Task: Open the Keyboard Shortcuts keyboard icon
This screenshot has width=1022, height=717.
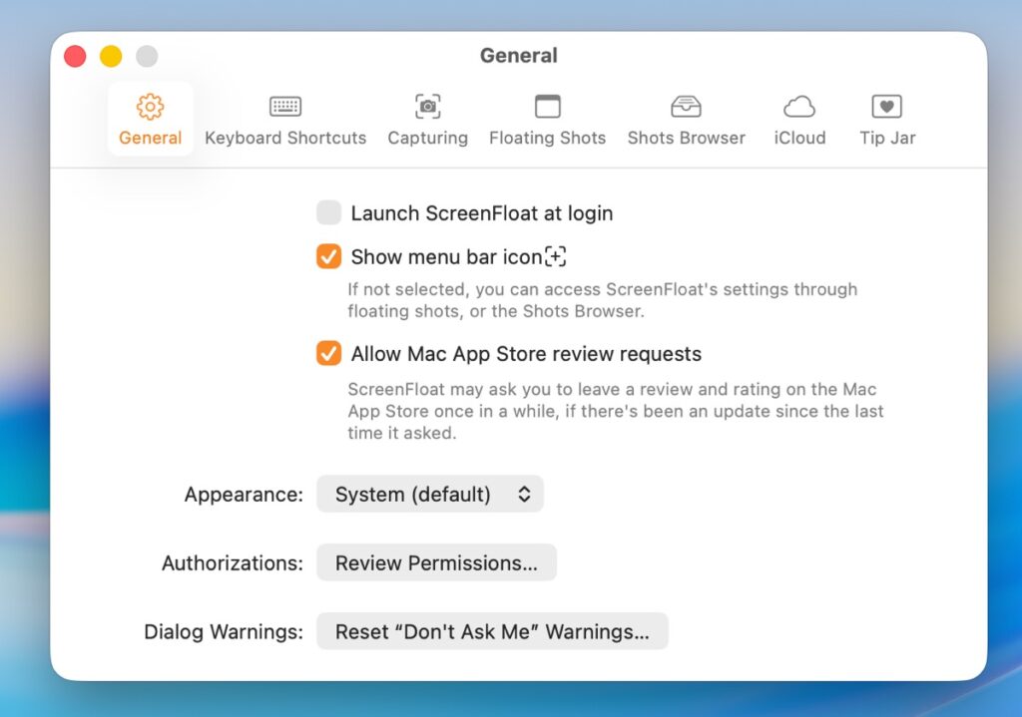Action: point(285,107)
